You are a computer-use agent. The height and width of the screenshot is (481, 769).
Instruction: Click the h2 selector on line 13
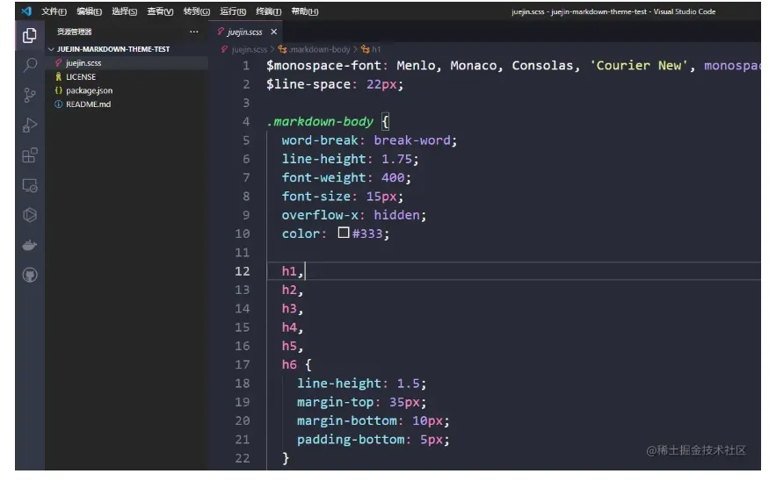click(289, 290)
